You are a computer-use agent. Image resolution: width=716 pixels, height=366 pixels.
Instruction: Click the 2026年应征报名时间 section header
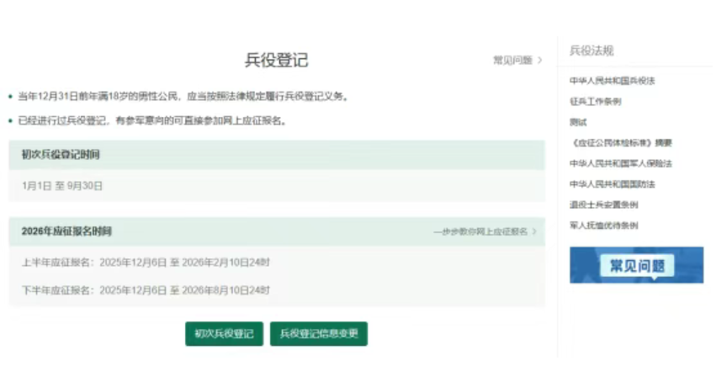click(66, 231)
